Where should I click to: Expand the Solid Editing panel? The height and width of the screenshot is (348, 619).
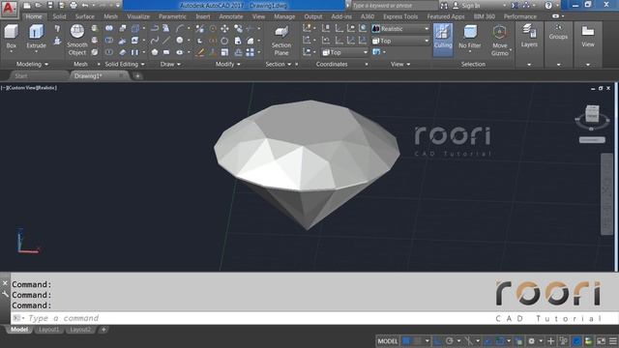click(125, 64)
